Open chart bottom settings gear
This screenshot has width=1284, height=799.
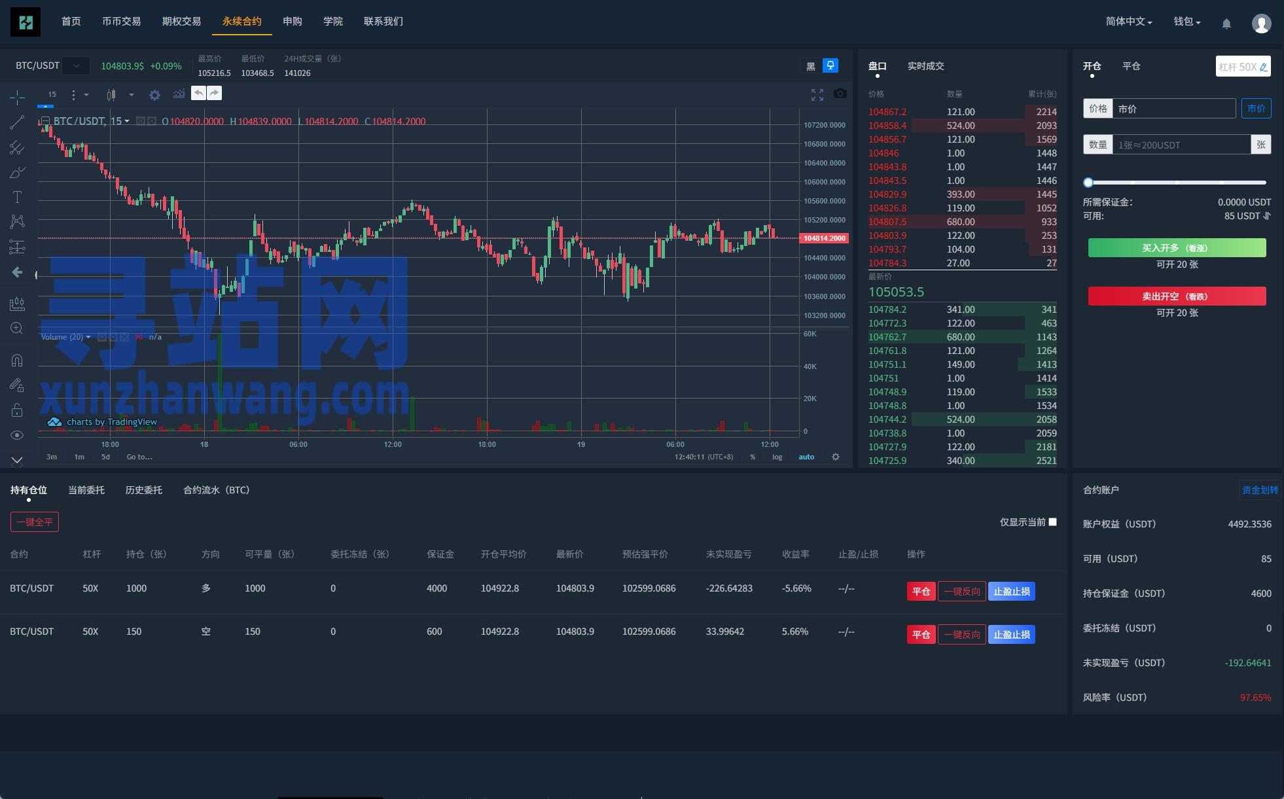pyautogui.click(x=836, y=457)
